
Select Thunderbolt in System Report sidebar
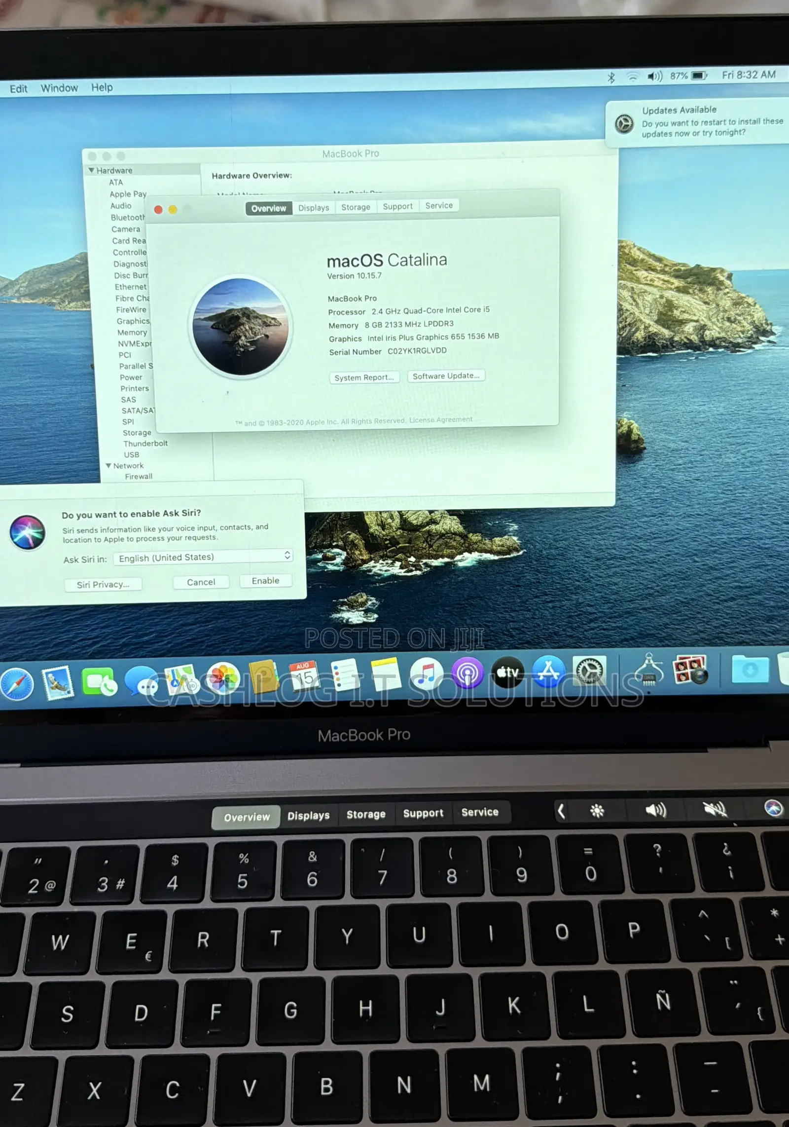pyautogui.click(x=145, y=444)
